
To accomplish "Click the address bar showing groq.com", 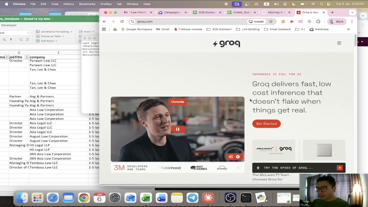I will (190, 21).
